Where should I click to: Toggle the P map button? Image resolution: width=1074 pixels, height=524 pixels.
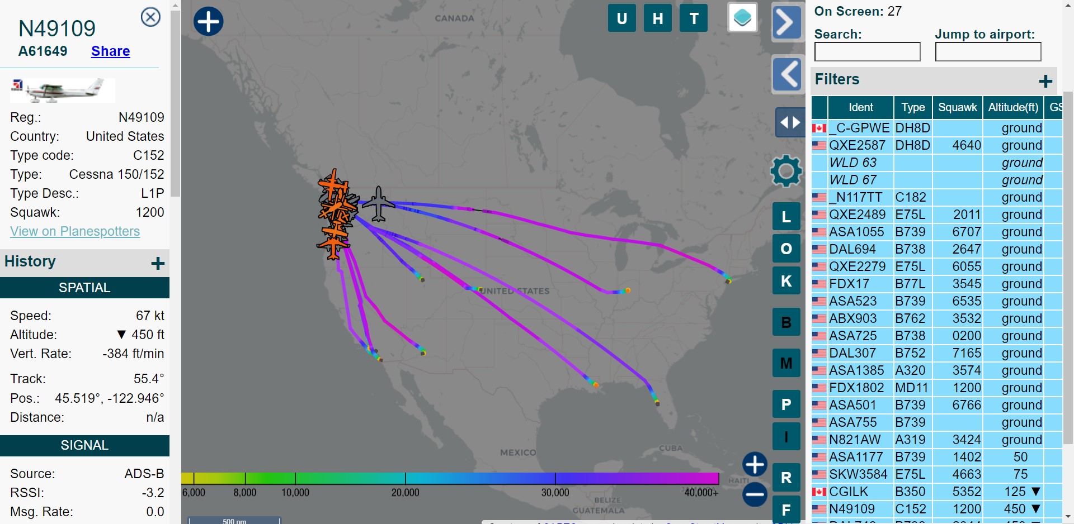pos(786,404)
